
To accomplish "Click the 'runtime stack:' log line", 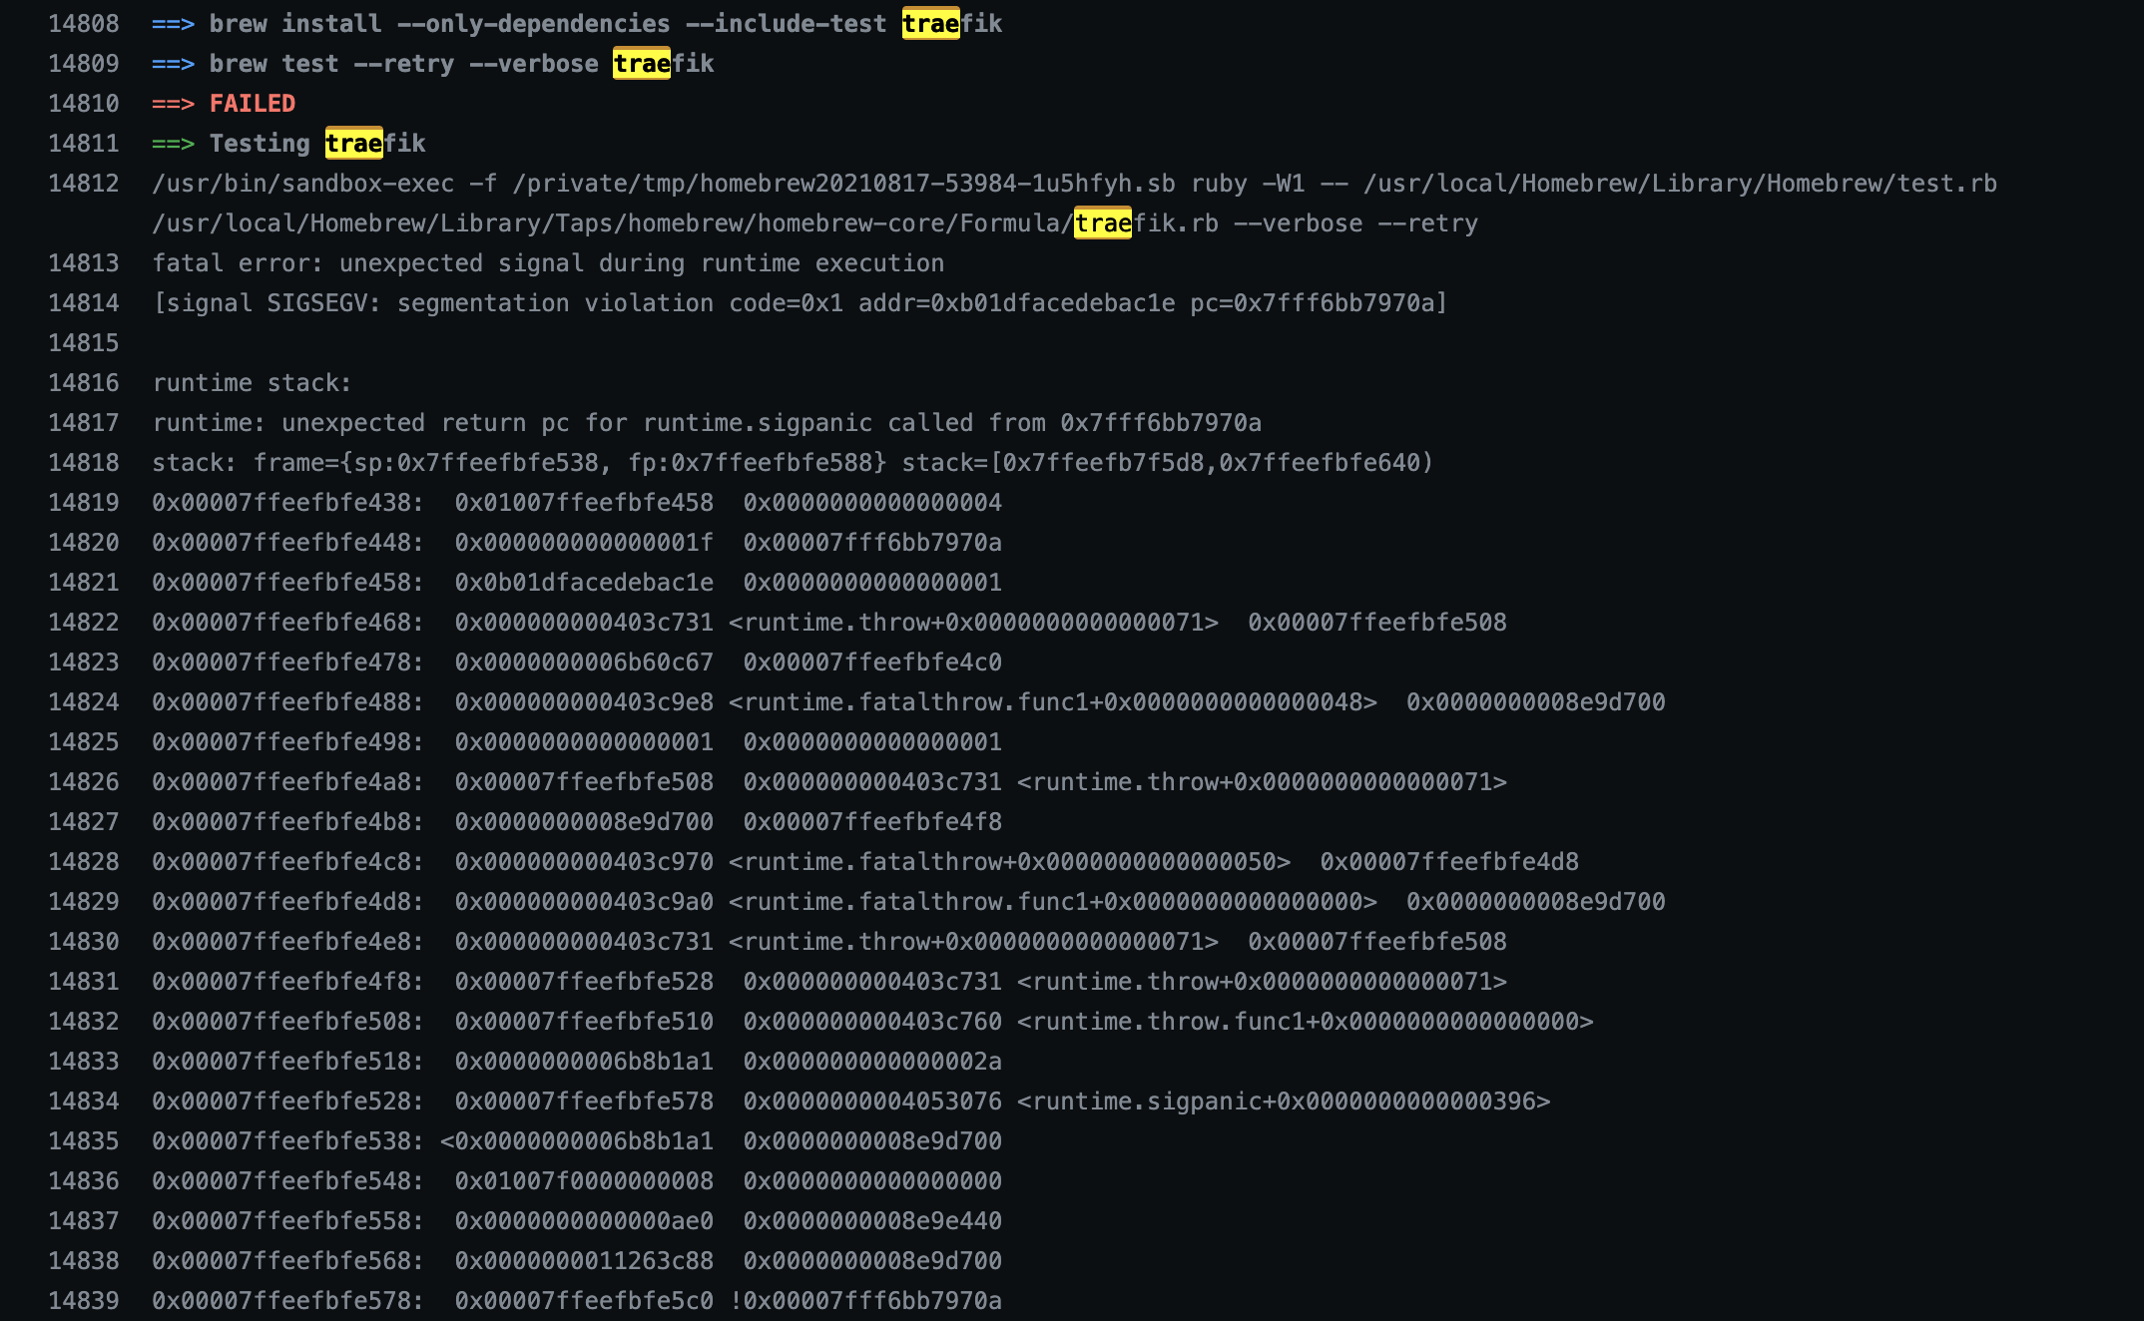I will (x=252, y=383).
